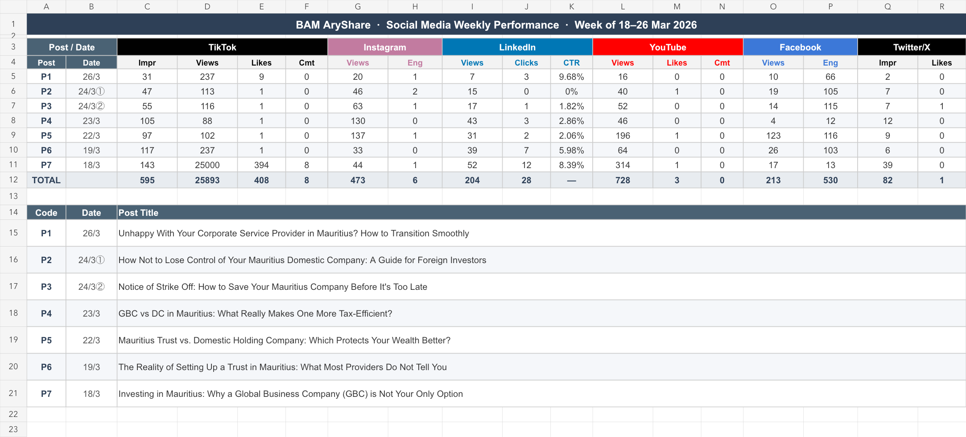This screenshot has height=437, width=966.
Task: Select the Facebook 'Eng' sub-header cell
Action: click(830, 63)
